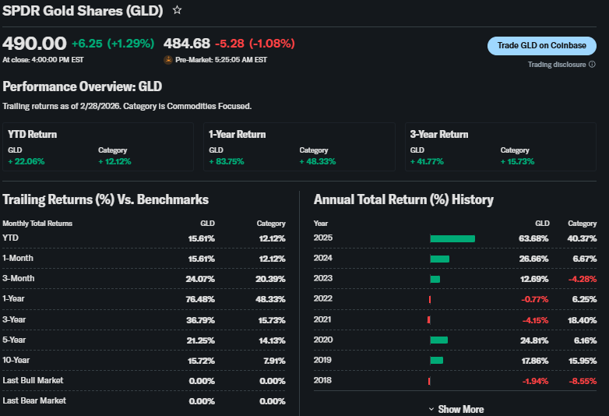Open the Trading disclosure link

point(556,65)
